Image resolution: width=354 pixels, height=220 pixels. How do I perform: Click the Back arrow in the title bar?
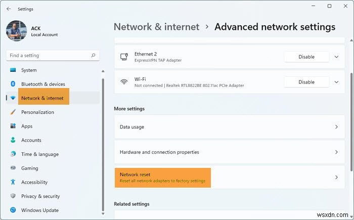9,9
